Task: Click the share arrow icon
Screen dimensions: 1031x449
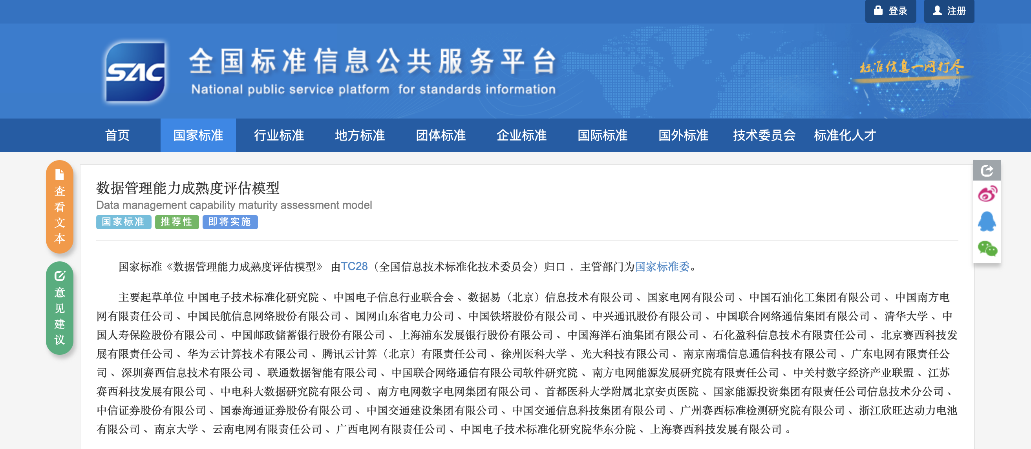Action: click(987, 171)
